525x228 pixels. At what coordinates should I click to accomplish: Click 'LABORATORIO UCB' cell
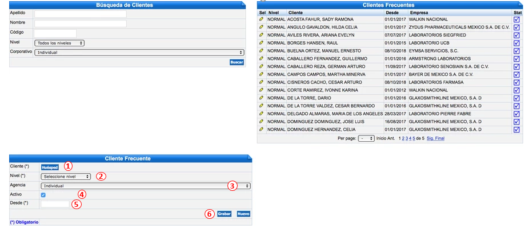pyautogui.click(x=429, y=43)
